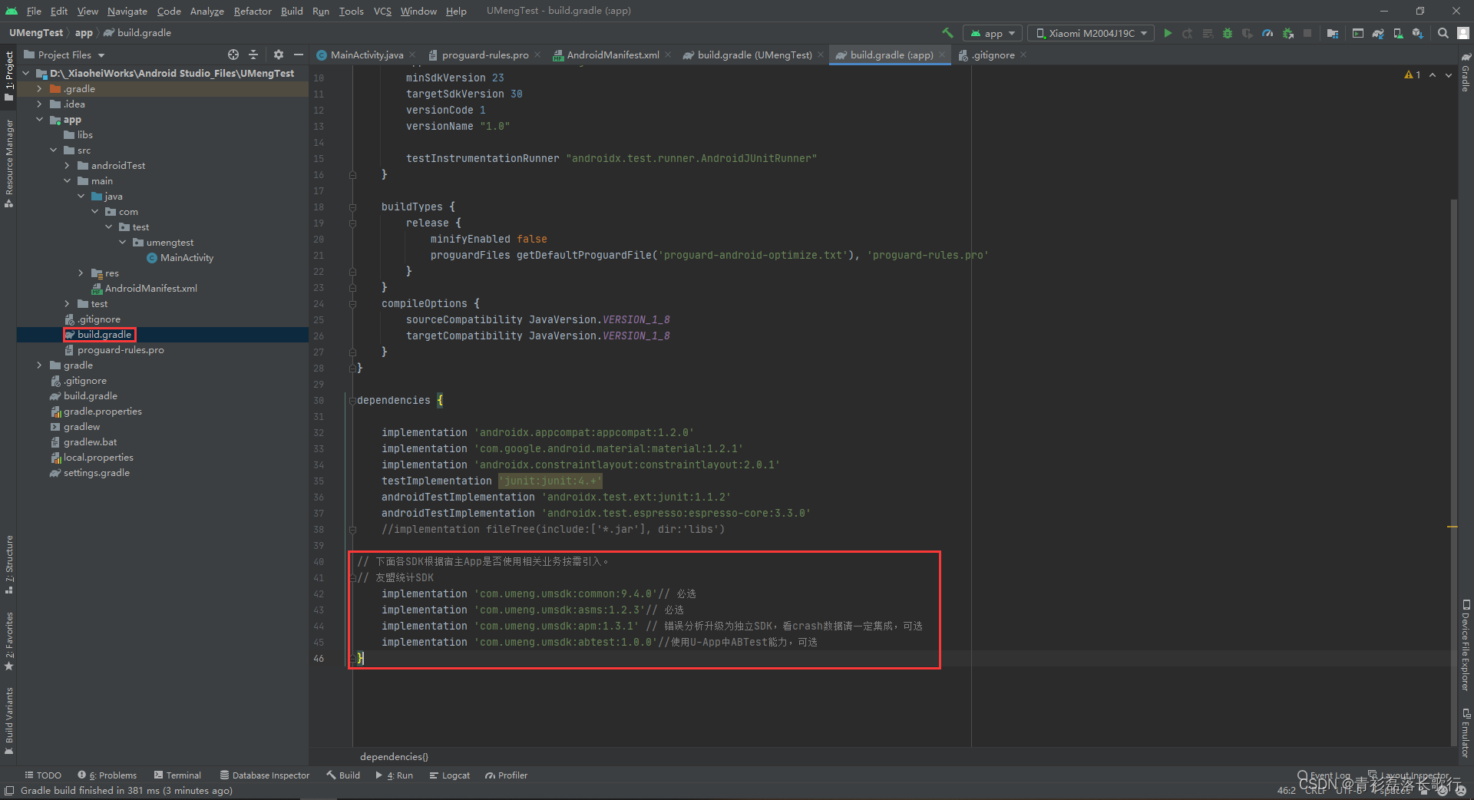Attach debugger to Android process
Image resolution: width=1474 pixels, height=800 pixels.
pyautogui.click(x=1287, y=33)
